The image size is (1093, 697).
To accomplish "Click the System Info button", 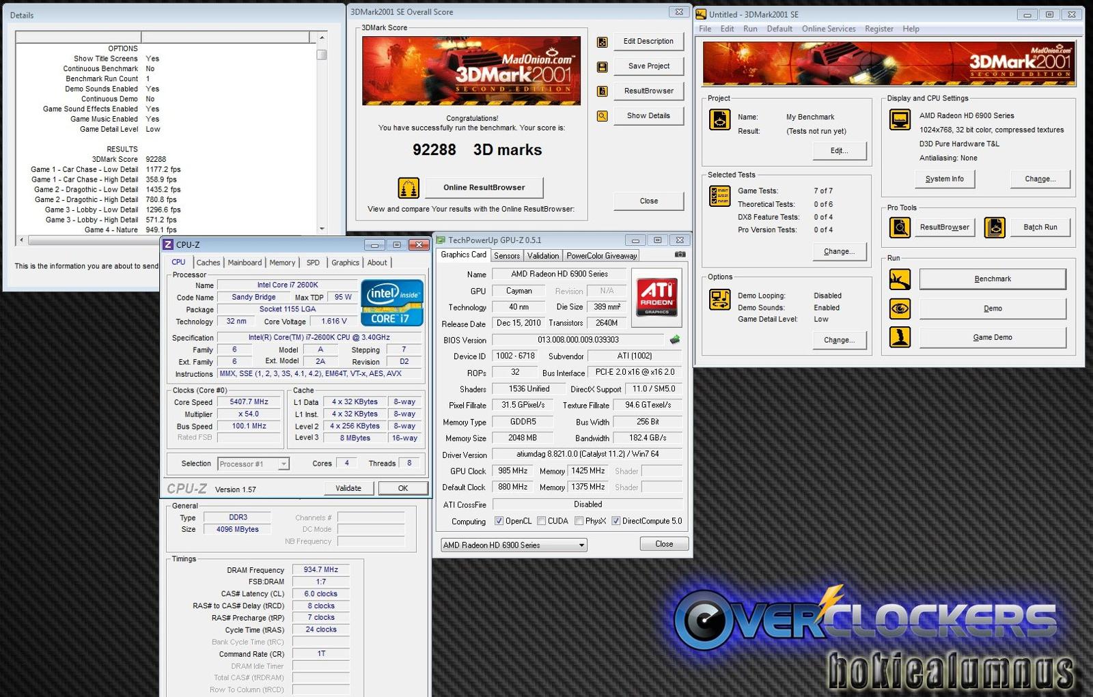I will [x=945, y=179].
